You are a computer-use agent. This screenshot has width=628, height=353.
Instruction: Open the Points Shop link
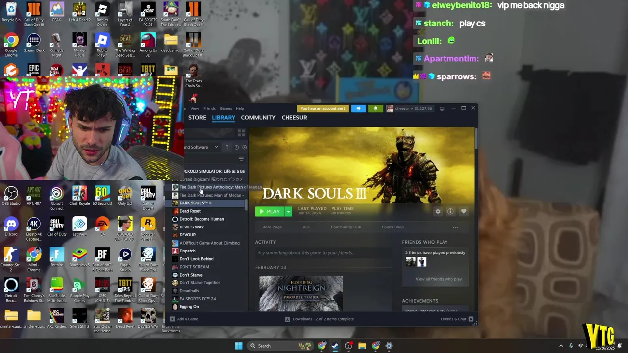[392, 227]
